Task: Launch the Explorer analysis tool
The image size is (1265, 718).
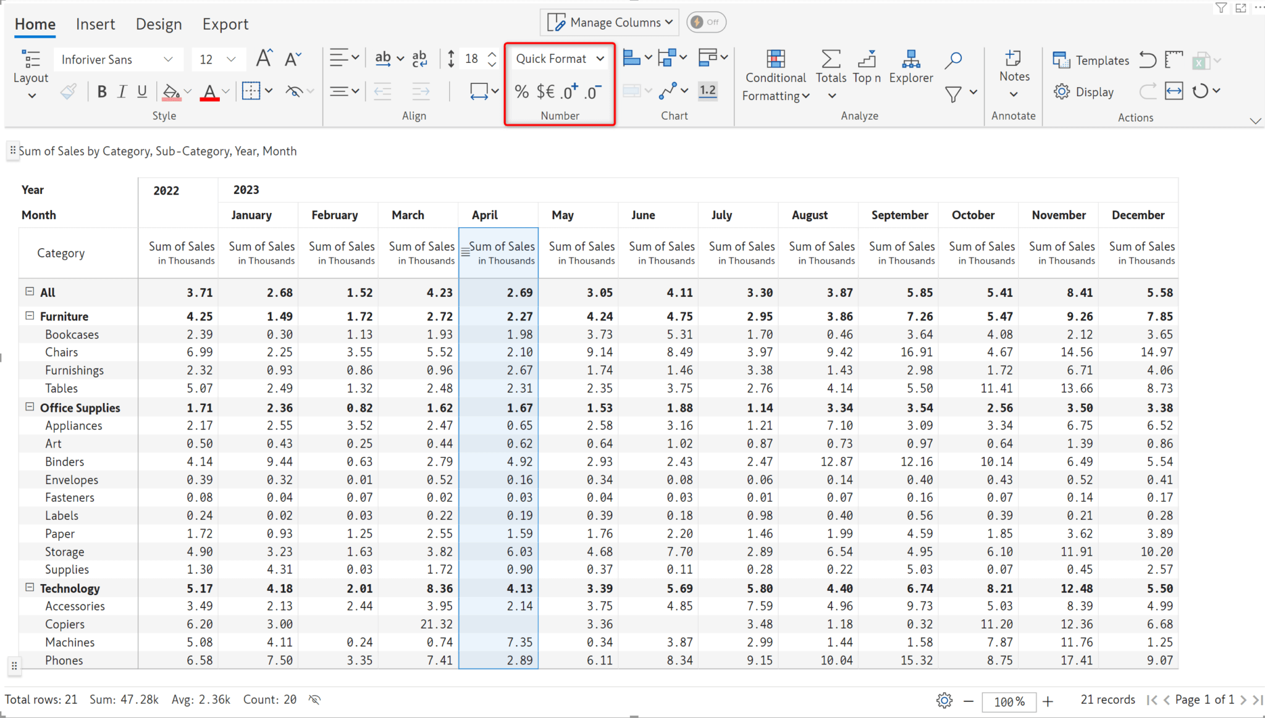Action: [x=910, y=68]
